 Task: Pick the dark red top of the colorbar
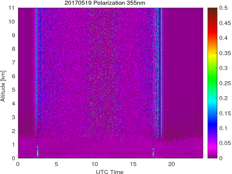pos(212,11)
